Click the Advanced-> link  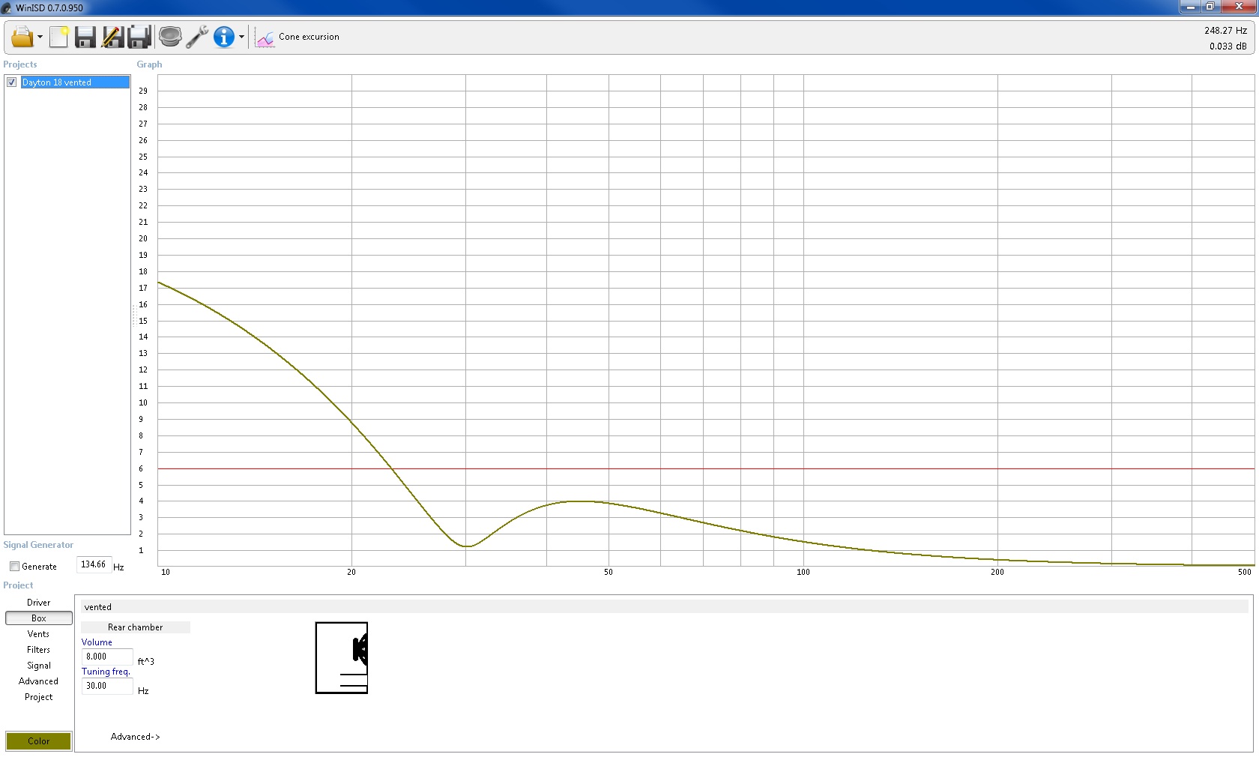[136, 737]
